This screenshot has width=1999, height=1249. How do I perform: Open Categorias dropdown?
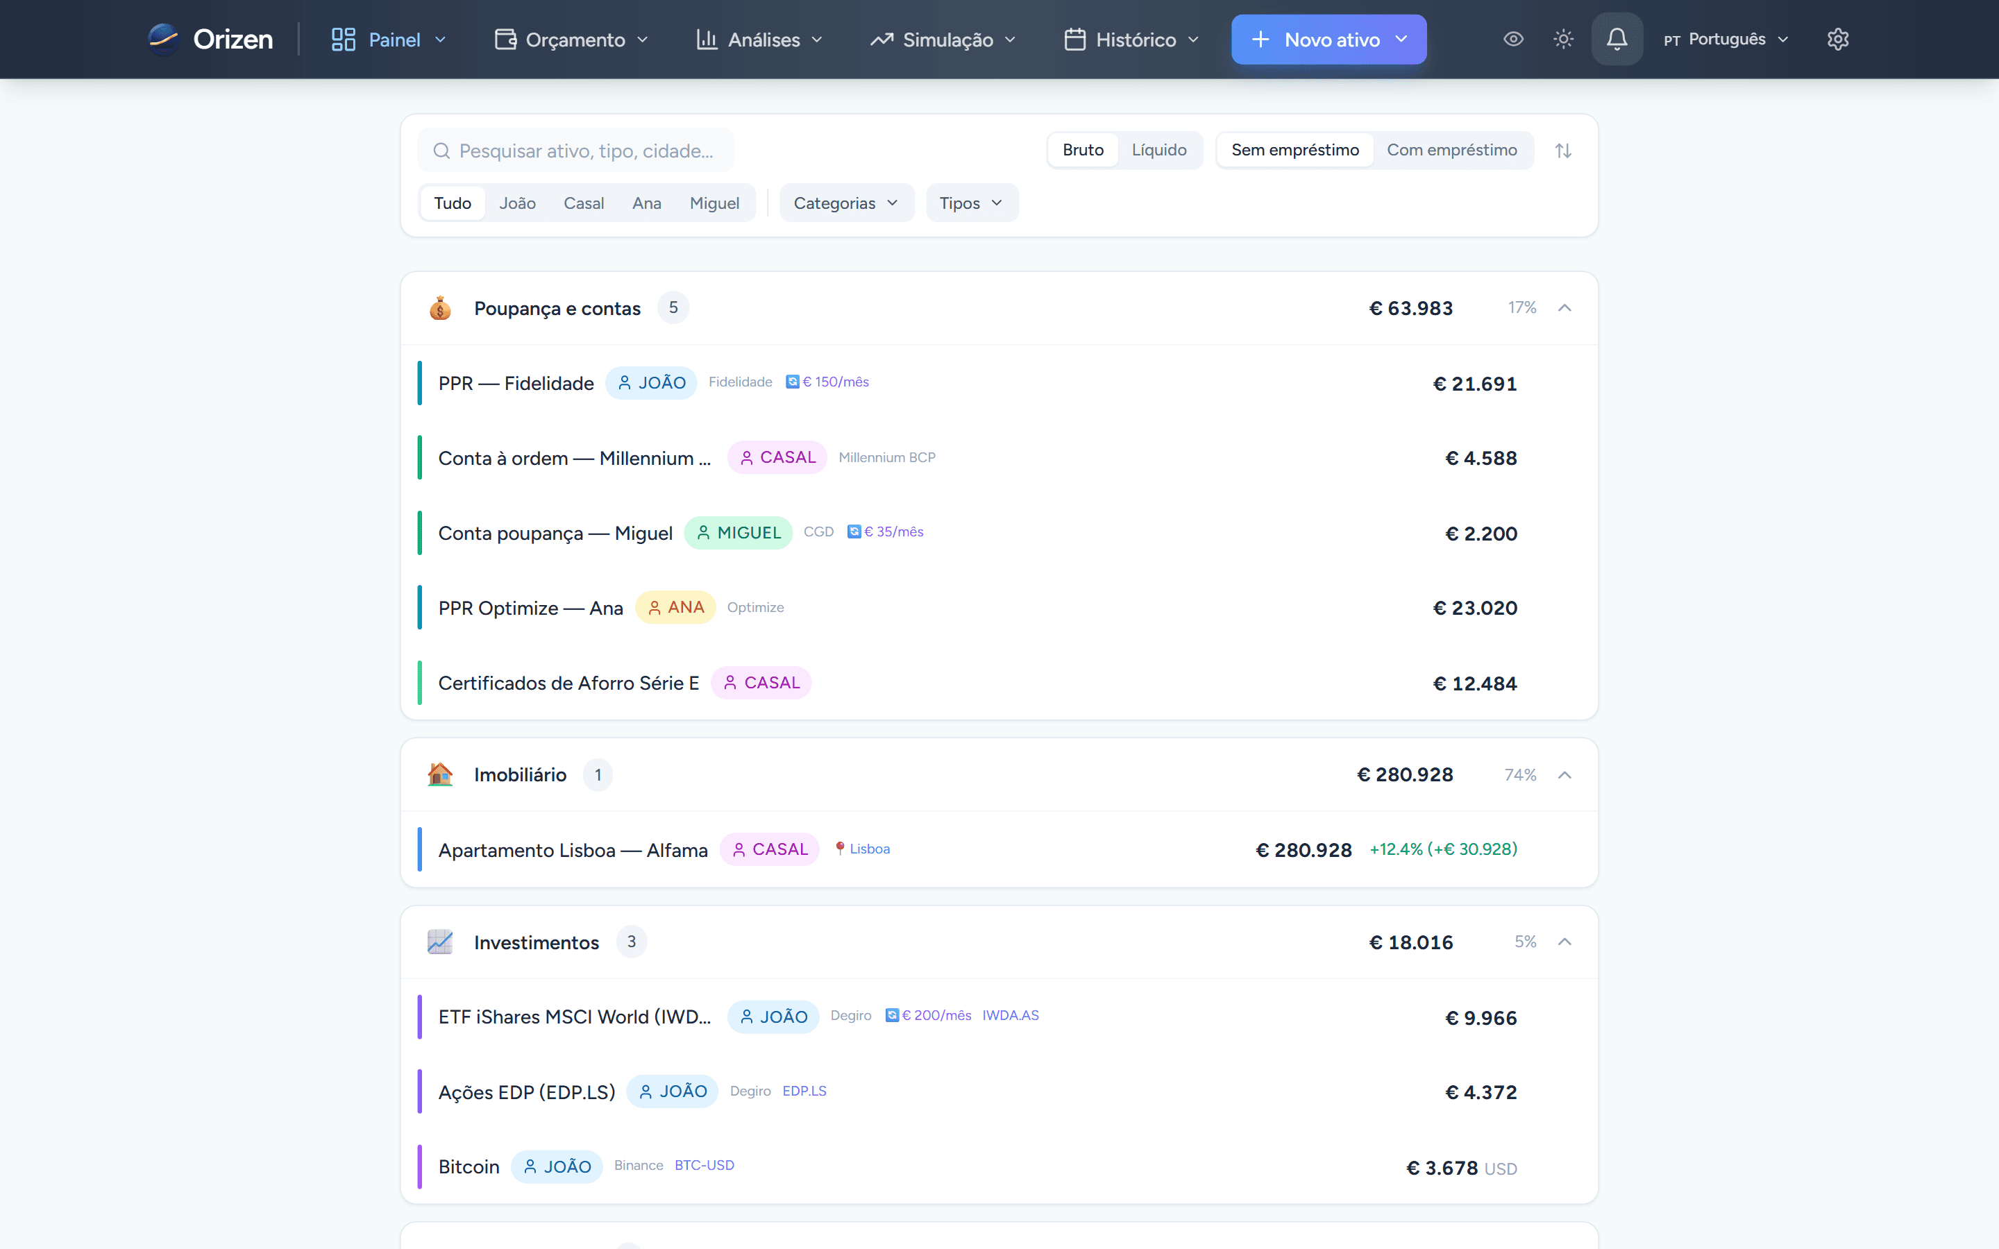(x=846, y=203)
